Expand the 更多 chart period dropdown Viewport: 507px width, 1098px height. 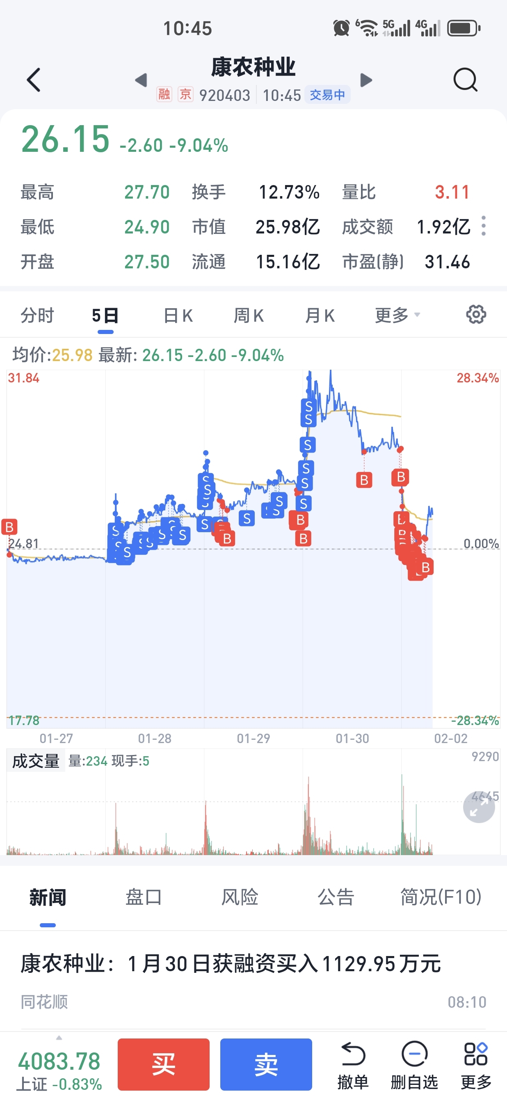[x=397, y=316]
